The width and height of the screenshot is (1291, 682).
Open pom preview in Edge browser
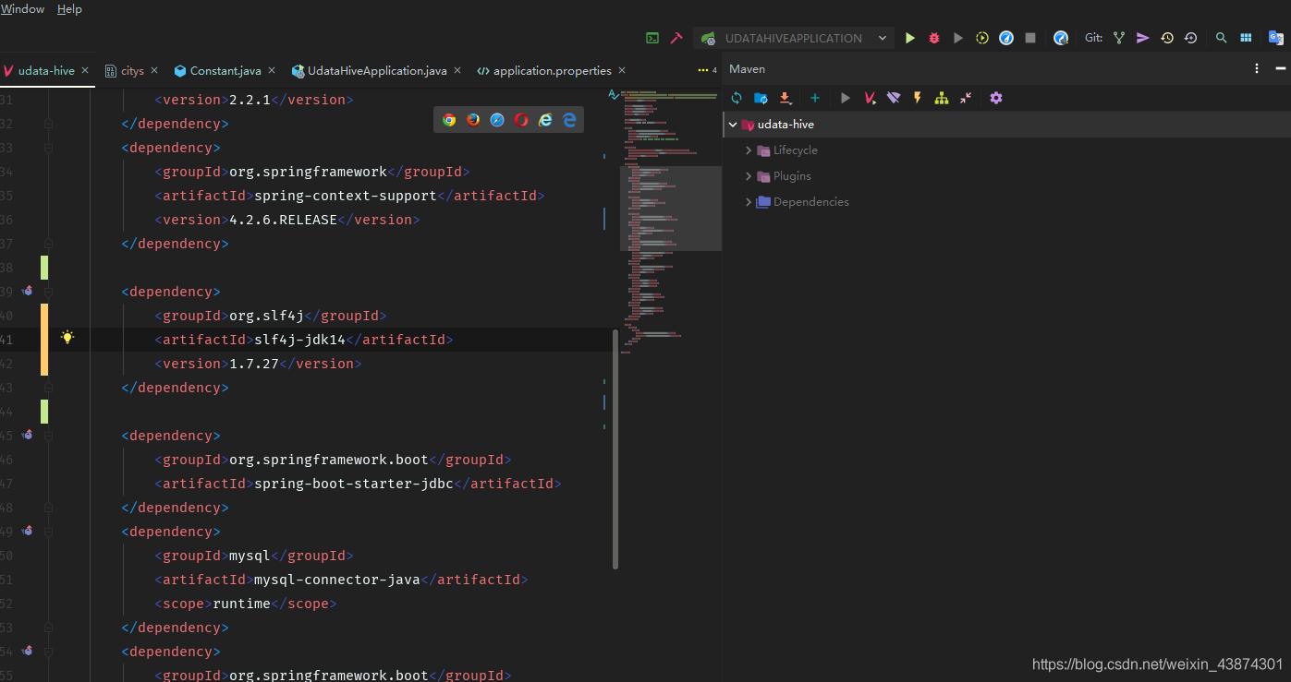(569, 120)
